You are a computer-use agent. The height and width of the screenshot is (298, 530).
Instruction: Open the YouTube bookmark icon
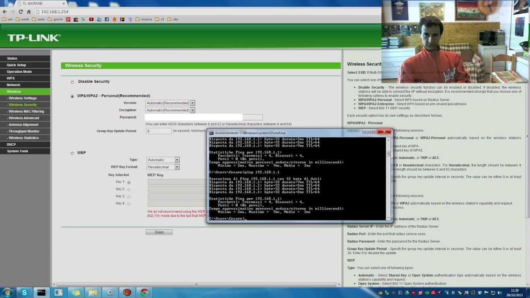[x=91, y=19]
